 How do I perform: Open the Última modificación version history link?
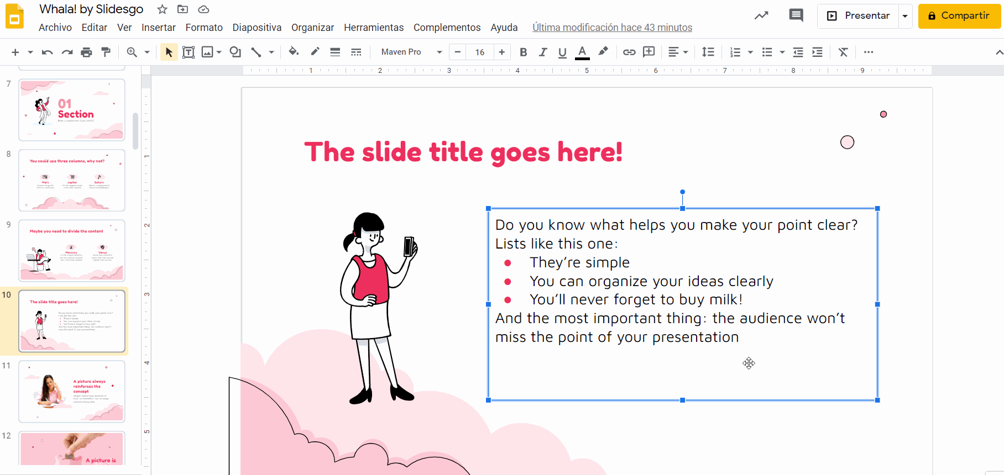pyautogui.click(x=612, y=28)
